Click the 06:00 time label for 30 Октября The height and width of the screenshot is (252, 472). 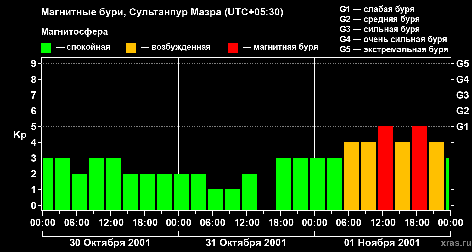[x=76, y=222]
